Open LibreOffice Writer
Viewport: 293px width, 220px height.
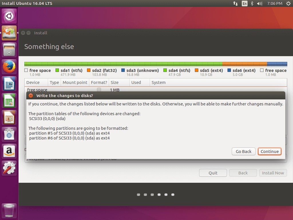pyautogui.click(x=9, y=84)
